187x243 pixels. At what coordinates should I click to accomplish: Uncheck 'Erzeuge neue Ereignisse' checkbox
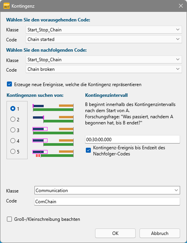coord(9,84)
